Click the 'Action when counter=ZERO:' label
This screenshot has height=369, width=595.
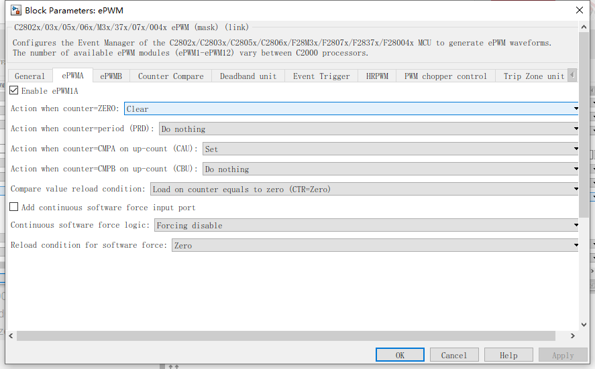[65, 108]
